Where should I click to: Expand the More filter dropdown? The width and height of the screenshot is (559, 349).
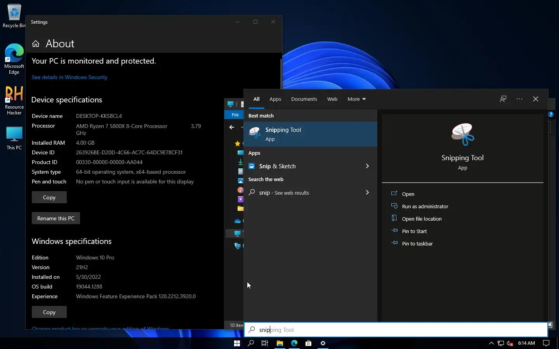[x=357, y=99]
